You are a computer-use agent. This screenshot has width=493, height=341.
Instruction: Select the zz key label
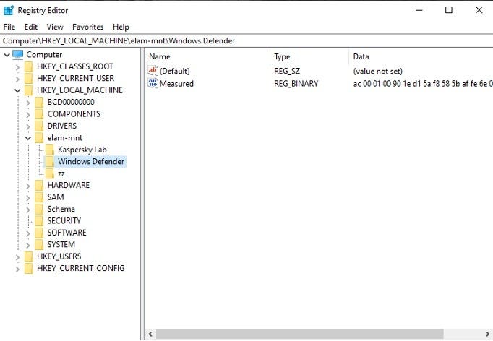click(61, 174)
